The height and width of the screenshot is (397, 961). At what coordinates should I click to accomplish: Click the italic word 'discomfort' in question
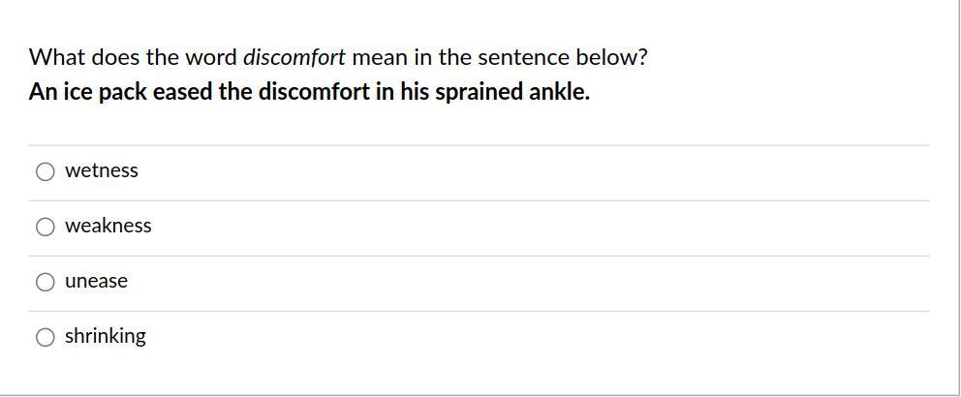[294, 57]
